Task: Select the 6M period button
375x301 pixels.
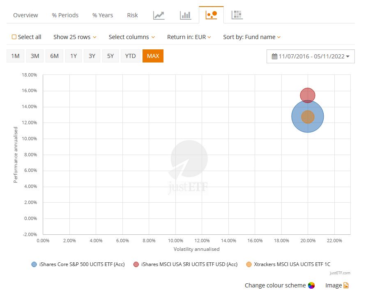Action: (x=54, y=56)
